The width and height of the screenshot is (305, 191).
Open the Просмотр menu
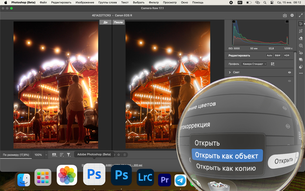(x=170, y=3)
